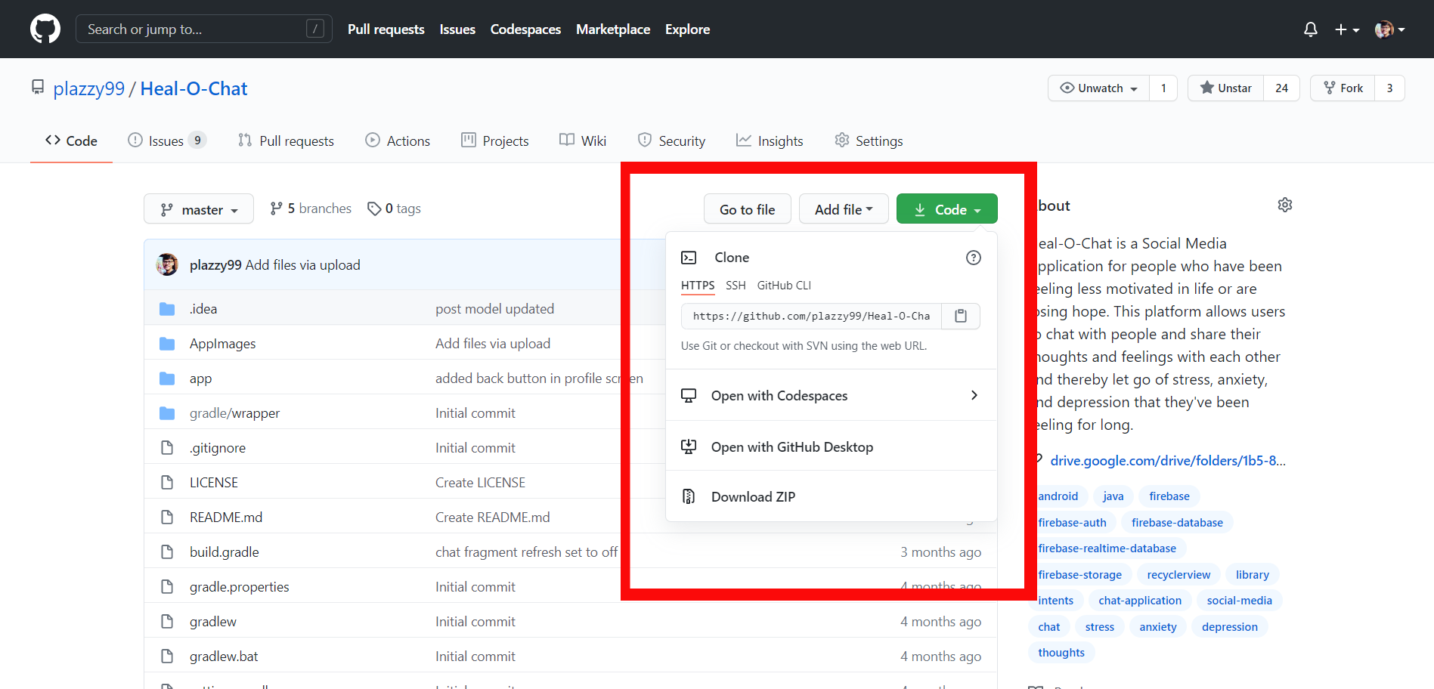The height and width of the screenshot is (689, 1434).
Task: Open the Add files via upload commit
Action: click(x=303, y=265)
